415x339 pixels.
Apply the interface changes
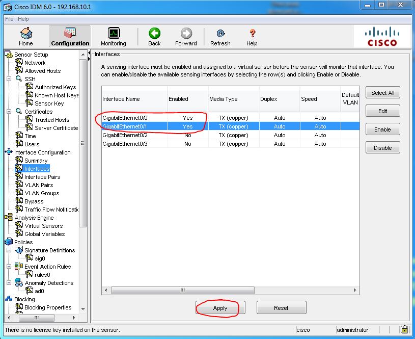[220, 308]
